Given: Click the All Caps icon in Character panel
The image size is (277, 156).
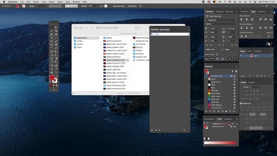Looking at the screenshot, I should [206, 45].
